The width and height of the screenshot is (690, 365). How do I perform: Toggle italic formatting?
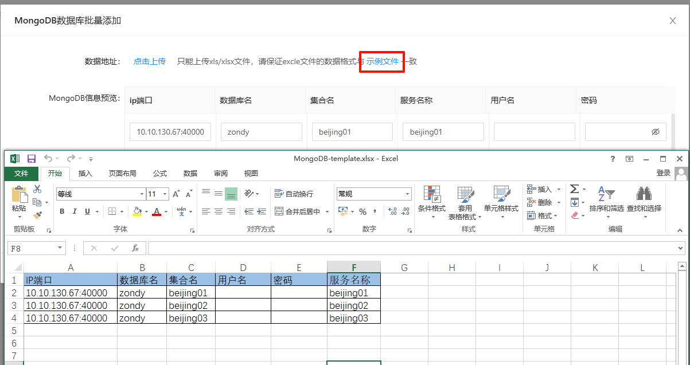coord(75,211)
